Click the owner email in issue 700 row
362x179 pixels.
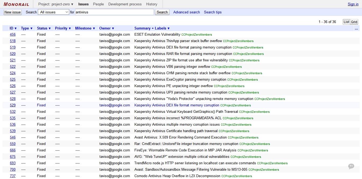click(115, 170)
